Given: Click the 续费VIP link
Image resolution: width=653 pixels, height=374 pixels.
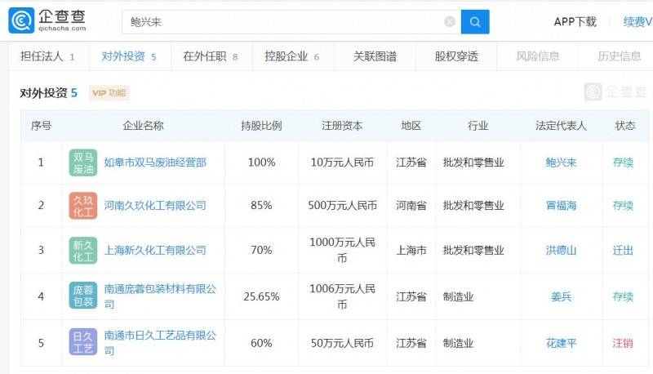Looking at the screenshot, I should pos(637,22).
